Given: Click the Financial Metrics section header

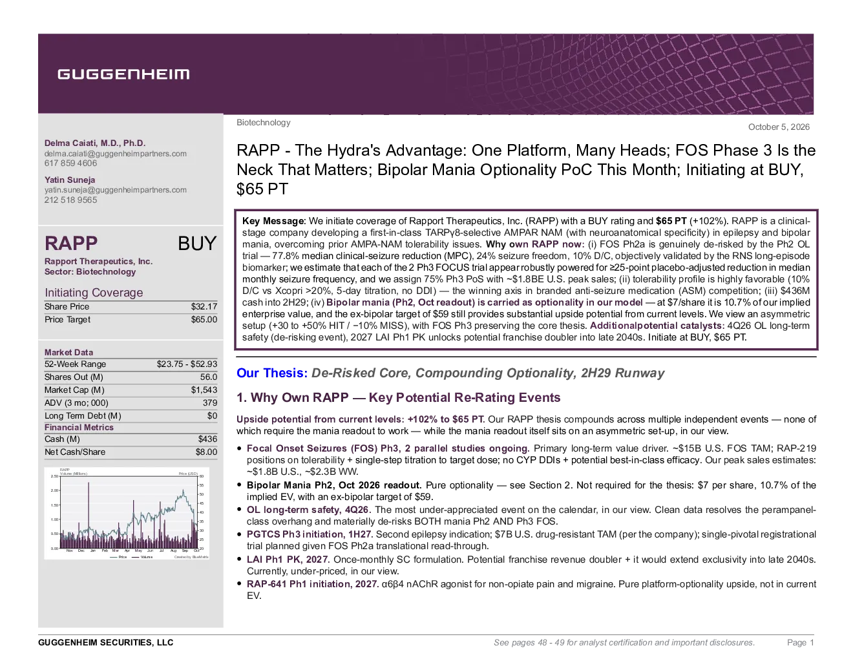Looking at the screenshot, I should coord(79,428).
